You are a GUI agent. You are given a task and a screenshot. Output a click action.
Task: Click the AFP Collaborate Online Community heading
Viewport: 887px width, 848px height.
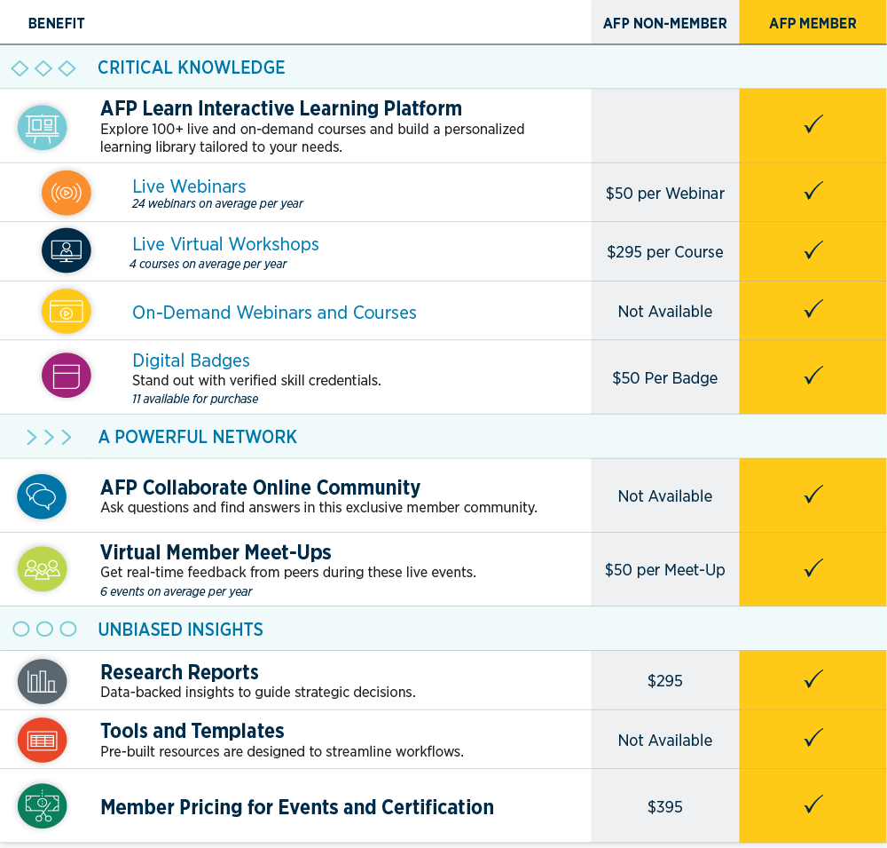(x=260, y=487)
